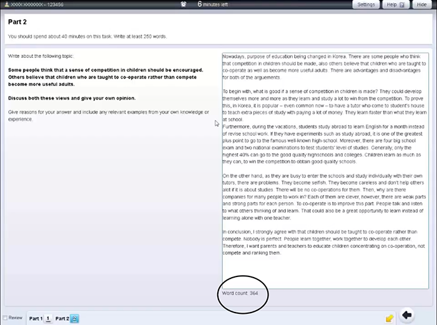Click the yellow next arrow icon

pos(390,318)
